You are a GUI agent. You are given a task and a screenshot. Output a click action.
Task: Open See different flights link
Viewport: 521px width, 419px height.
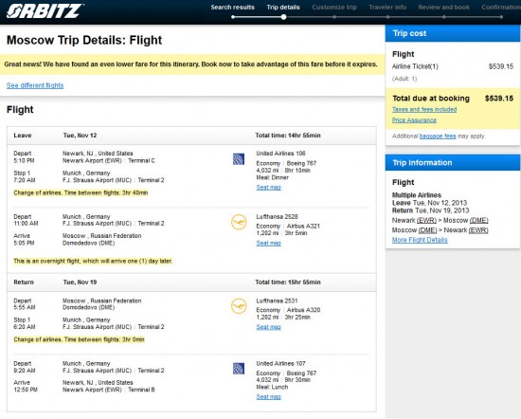pos(35,85)
